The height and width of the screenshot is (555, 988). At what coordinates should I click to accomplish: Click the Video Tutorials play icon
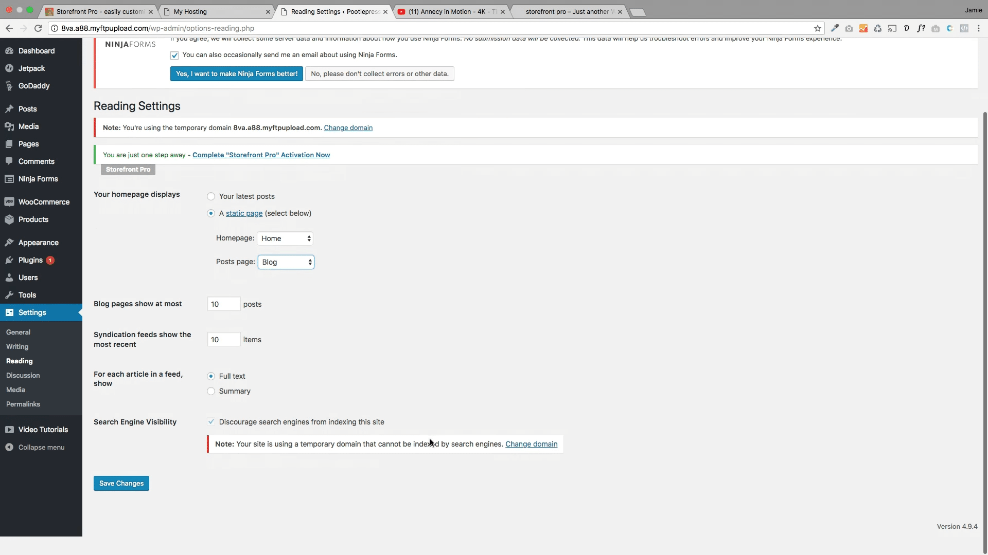(x=9, y=430)
